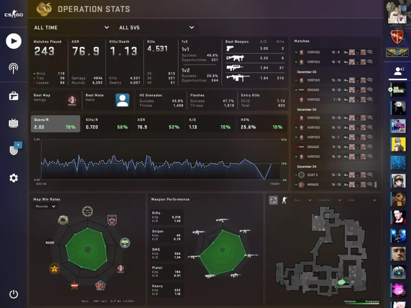This screenshot has width=411, height=308.
Task: Open the Rounds dropdown under Map Win Rates
Action: point(45,207)
